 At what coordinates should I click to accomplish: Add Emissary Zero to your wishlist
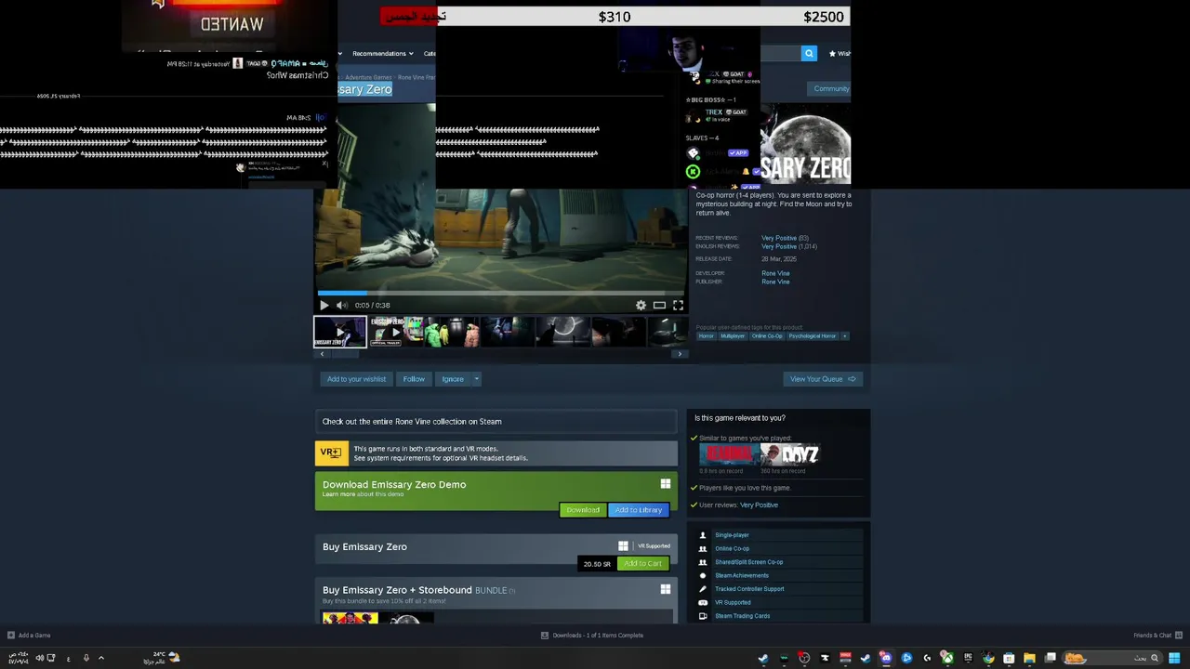356,379
